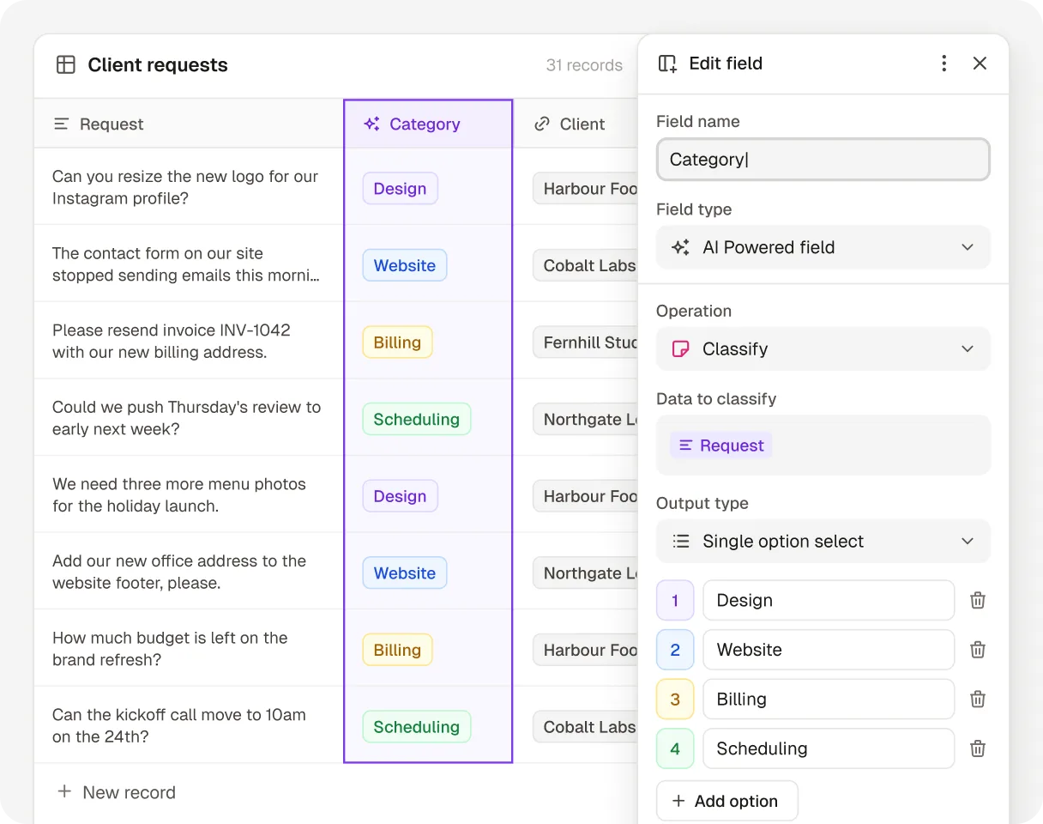Click the Billing option text field
The height and width of the screenshot is (824, 1043).
coord(829,700)
